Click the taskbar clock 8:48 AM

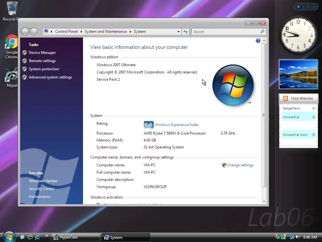coord(310,237)
